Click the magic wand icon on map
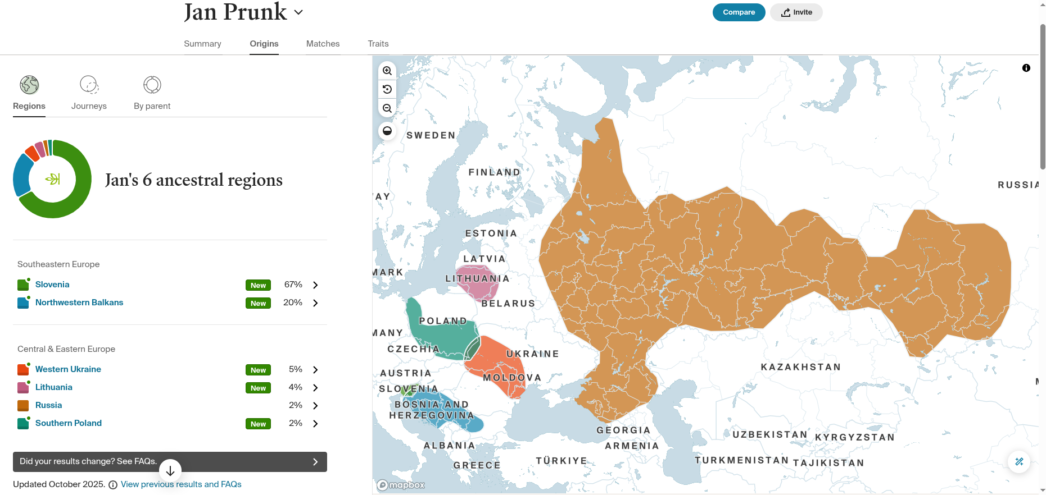This screenshot has height=495, width=1046. (x=1019, y=462)
